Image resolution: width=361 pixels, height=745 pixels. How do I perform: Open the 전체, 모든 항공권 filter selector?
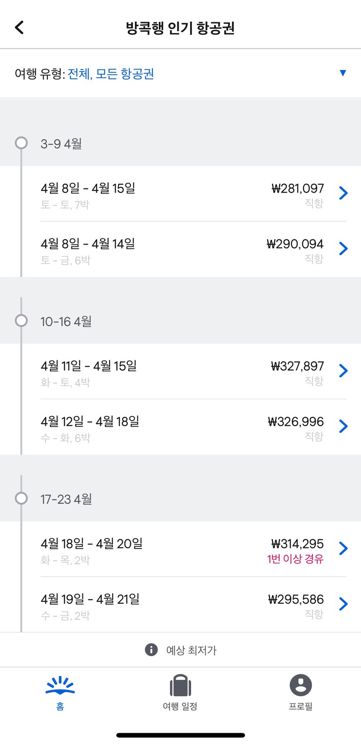110,73
